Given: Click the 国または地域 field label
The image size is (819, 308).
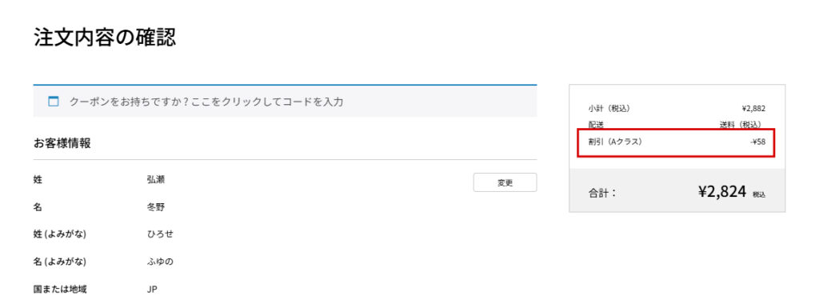Looking at the screenshot, I should (x=59, y=290).
